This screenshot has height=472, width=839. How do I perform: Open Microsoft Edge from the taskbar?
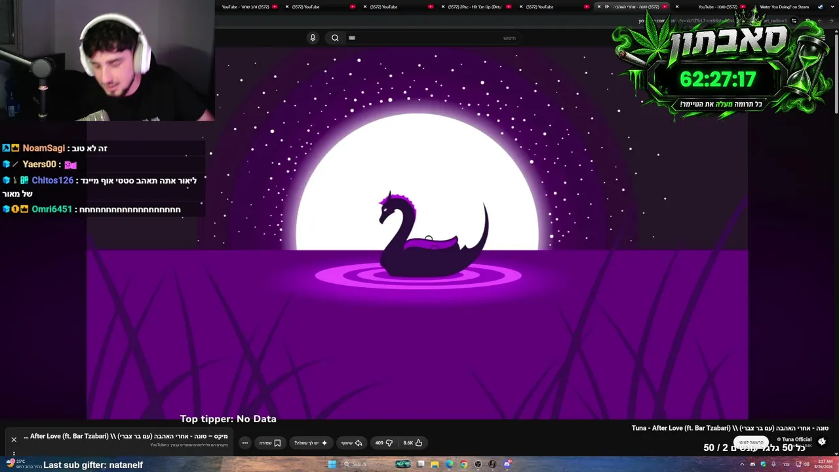pyautogui.click(x=449, y=464)
